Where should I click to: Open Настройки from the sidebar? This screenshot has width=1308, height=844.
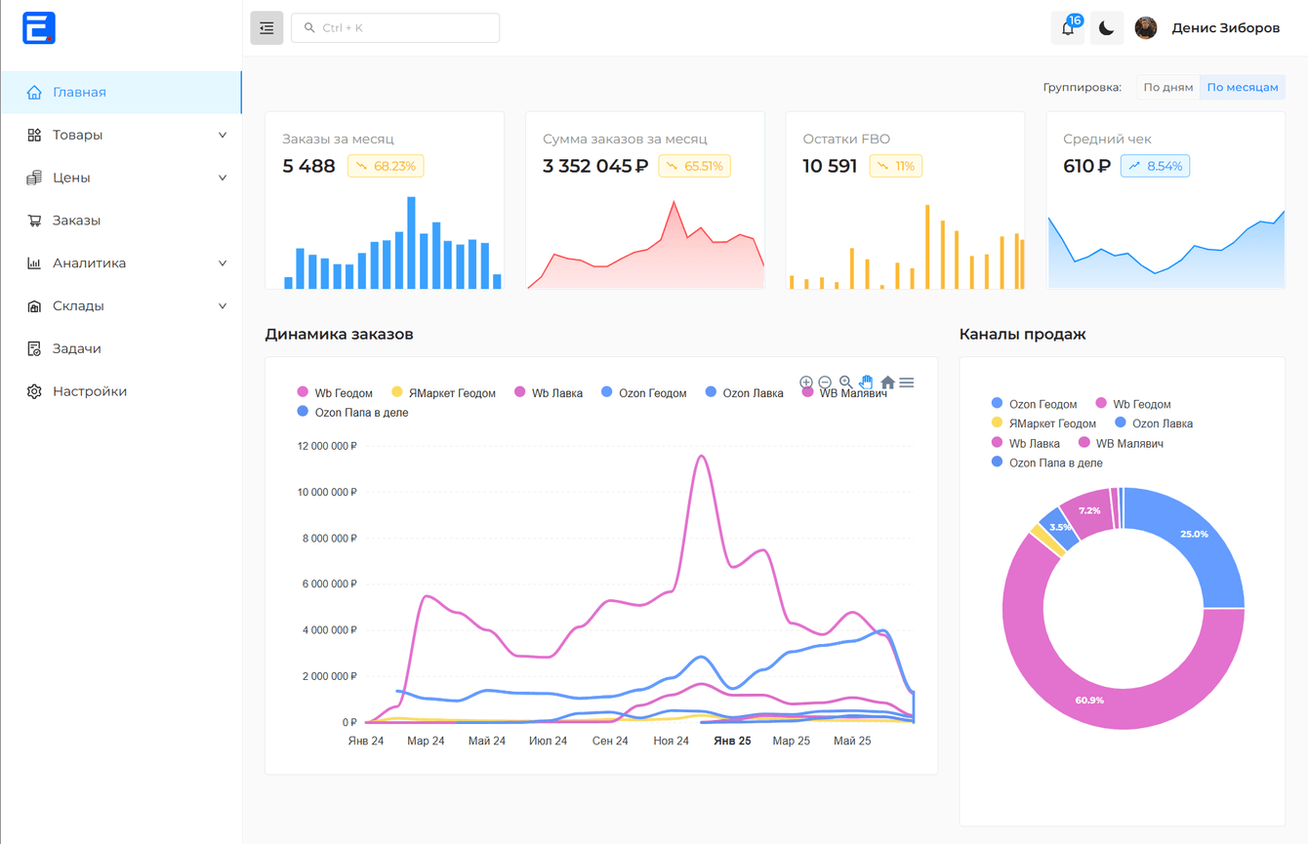87,390
